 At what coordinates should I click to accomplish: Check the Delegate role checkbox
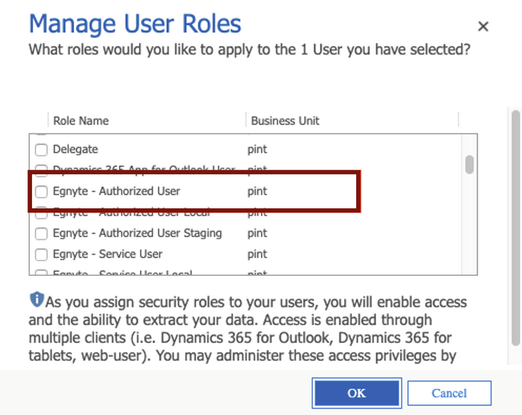(41, 149)
